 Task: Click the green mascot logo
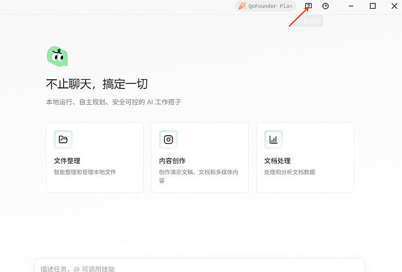pos(57,56)
